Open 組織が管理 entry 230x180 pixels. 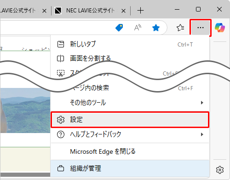pos(130,168)
